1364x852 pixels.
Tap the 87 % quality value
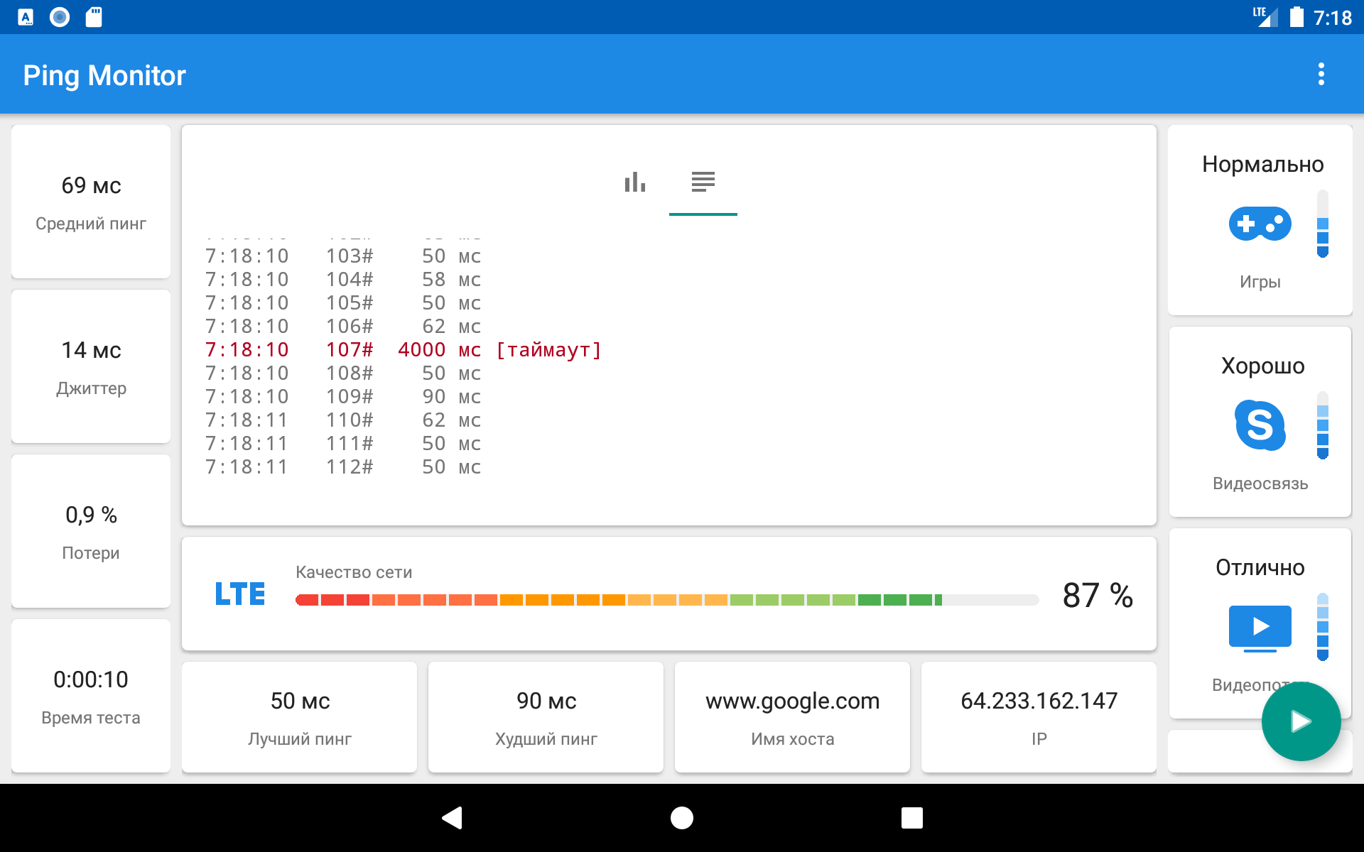click(x=1098, y=595)
